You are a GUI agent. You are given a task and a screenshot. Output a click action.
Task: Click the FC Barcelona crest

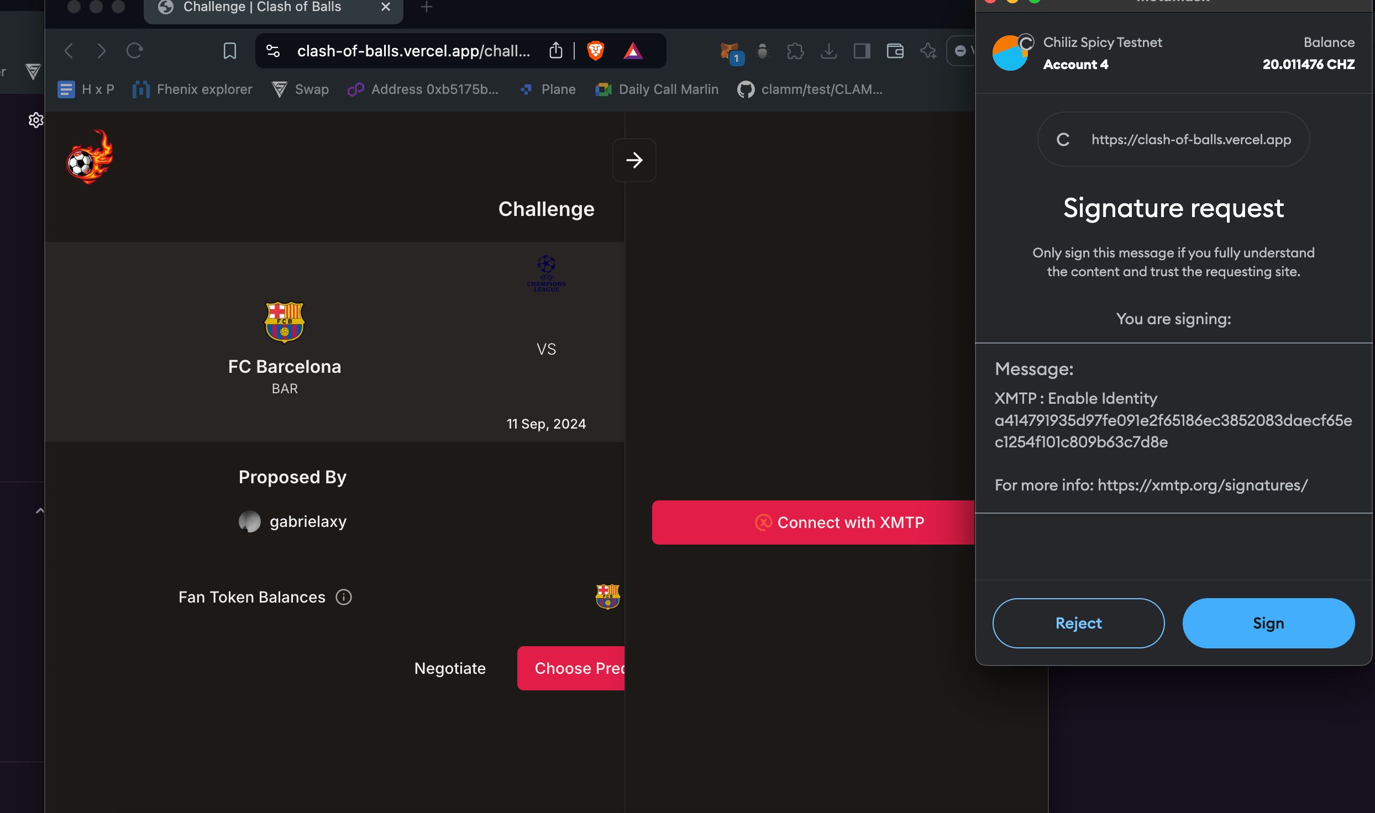click(x=284, y=322)
